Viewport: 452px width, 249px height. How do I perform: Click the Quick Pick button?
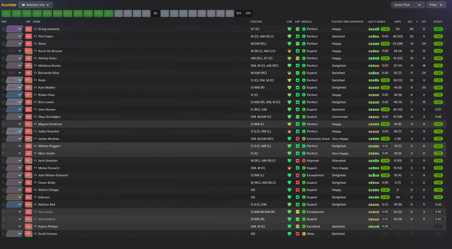pos(402,5)
